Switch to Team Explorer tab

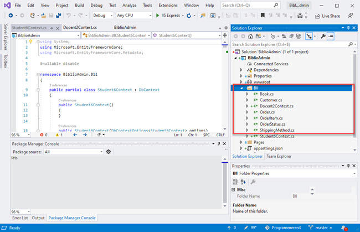coord(279,156)
